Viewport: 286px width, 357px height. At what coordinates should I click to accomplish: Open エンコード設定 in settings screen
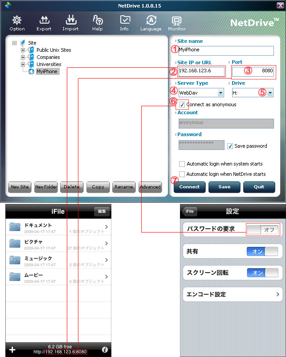(233, 294)
